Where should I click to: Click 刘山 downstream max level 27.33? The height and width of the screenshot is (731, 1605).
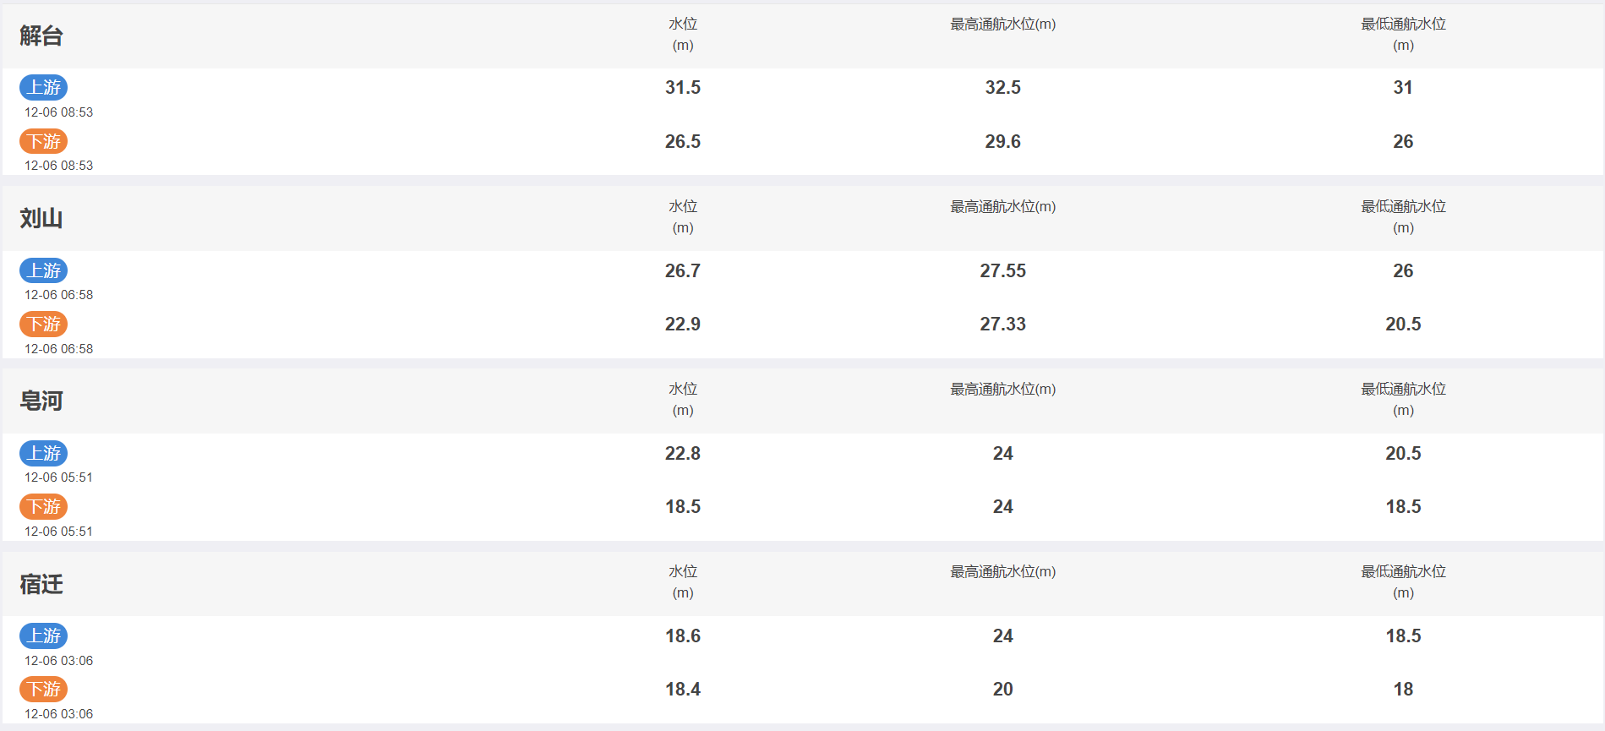(1002, 324)
